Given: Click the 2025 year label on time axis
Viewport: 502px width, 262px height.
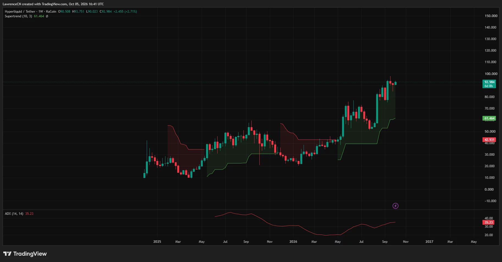Looking at the screenshot, I should click(157, 242).
